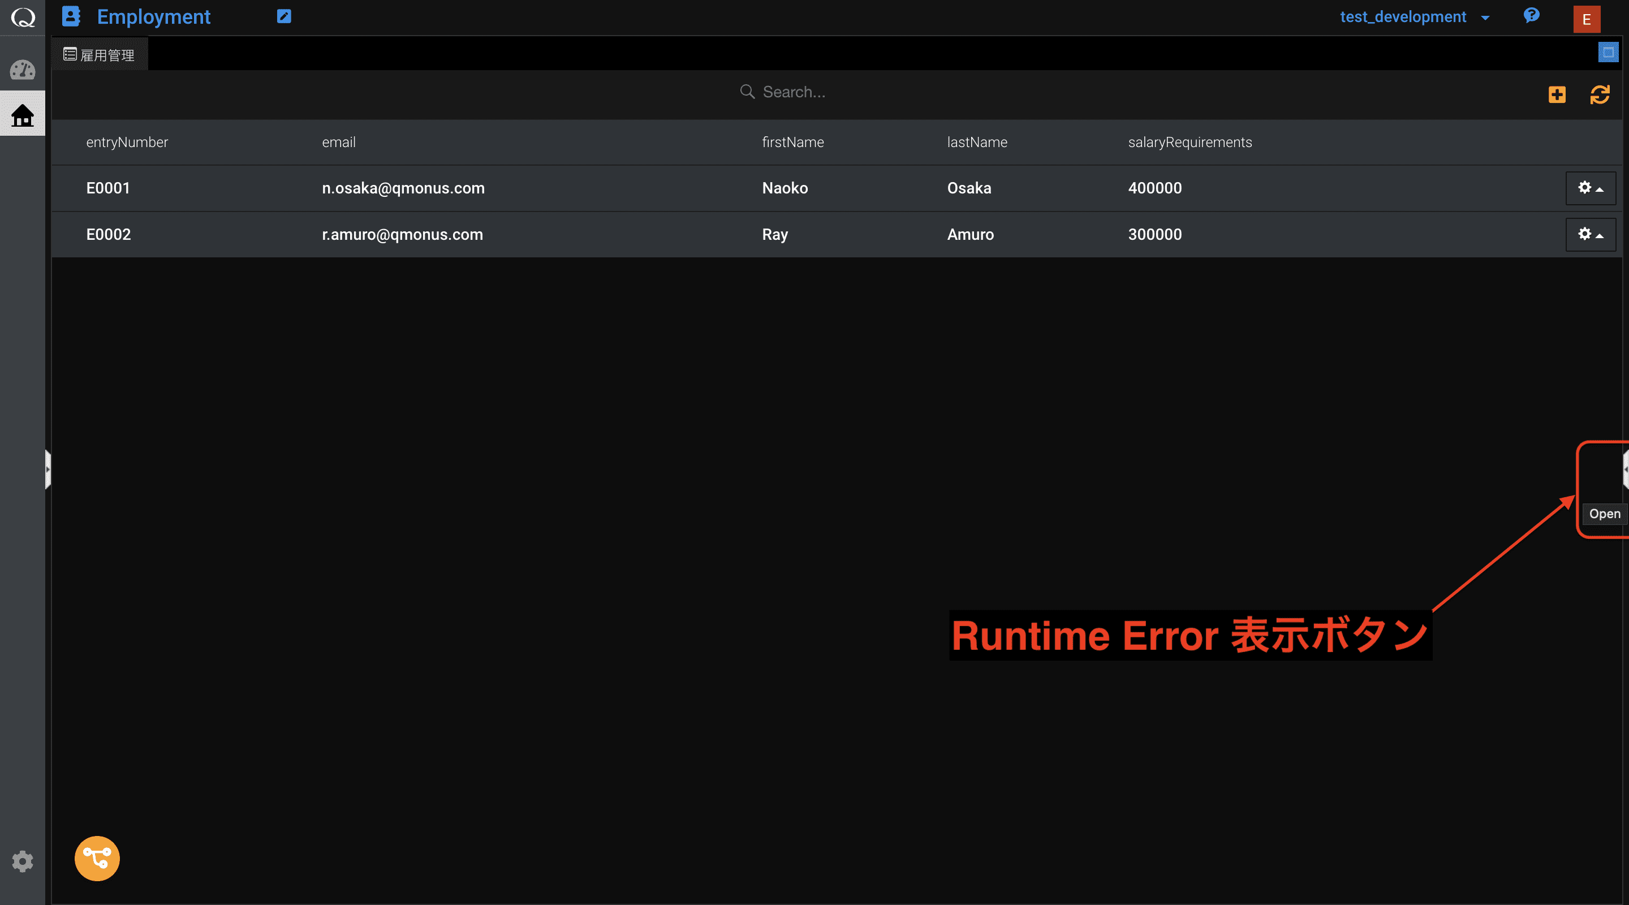Select the E0001 entry number cell
Viewport: 1629px width, 905px height.
coord(108,188)
